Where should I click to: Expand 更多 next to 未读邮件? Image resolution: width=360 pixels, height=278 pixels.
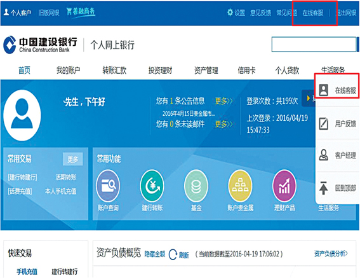click(x=223, y=124)
